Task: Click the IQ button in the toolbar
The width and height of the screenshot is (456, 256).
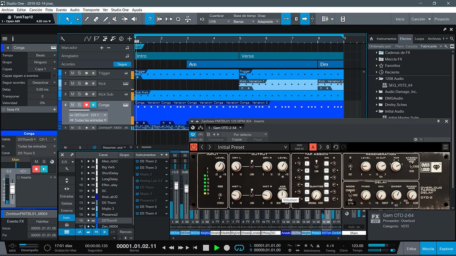Action: click(x=202, y=19)
